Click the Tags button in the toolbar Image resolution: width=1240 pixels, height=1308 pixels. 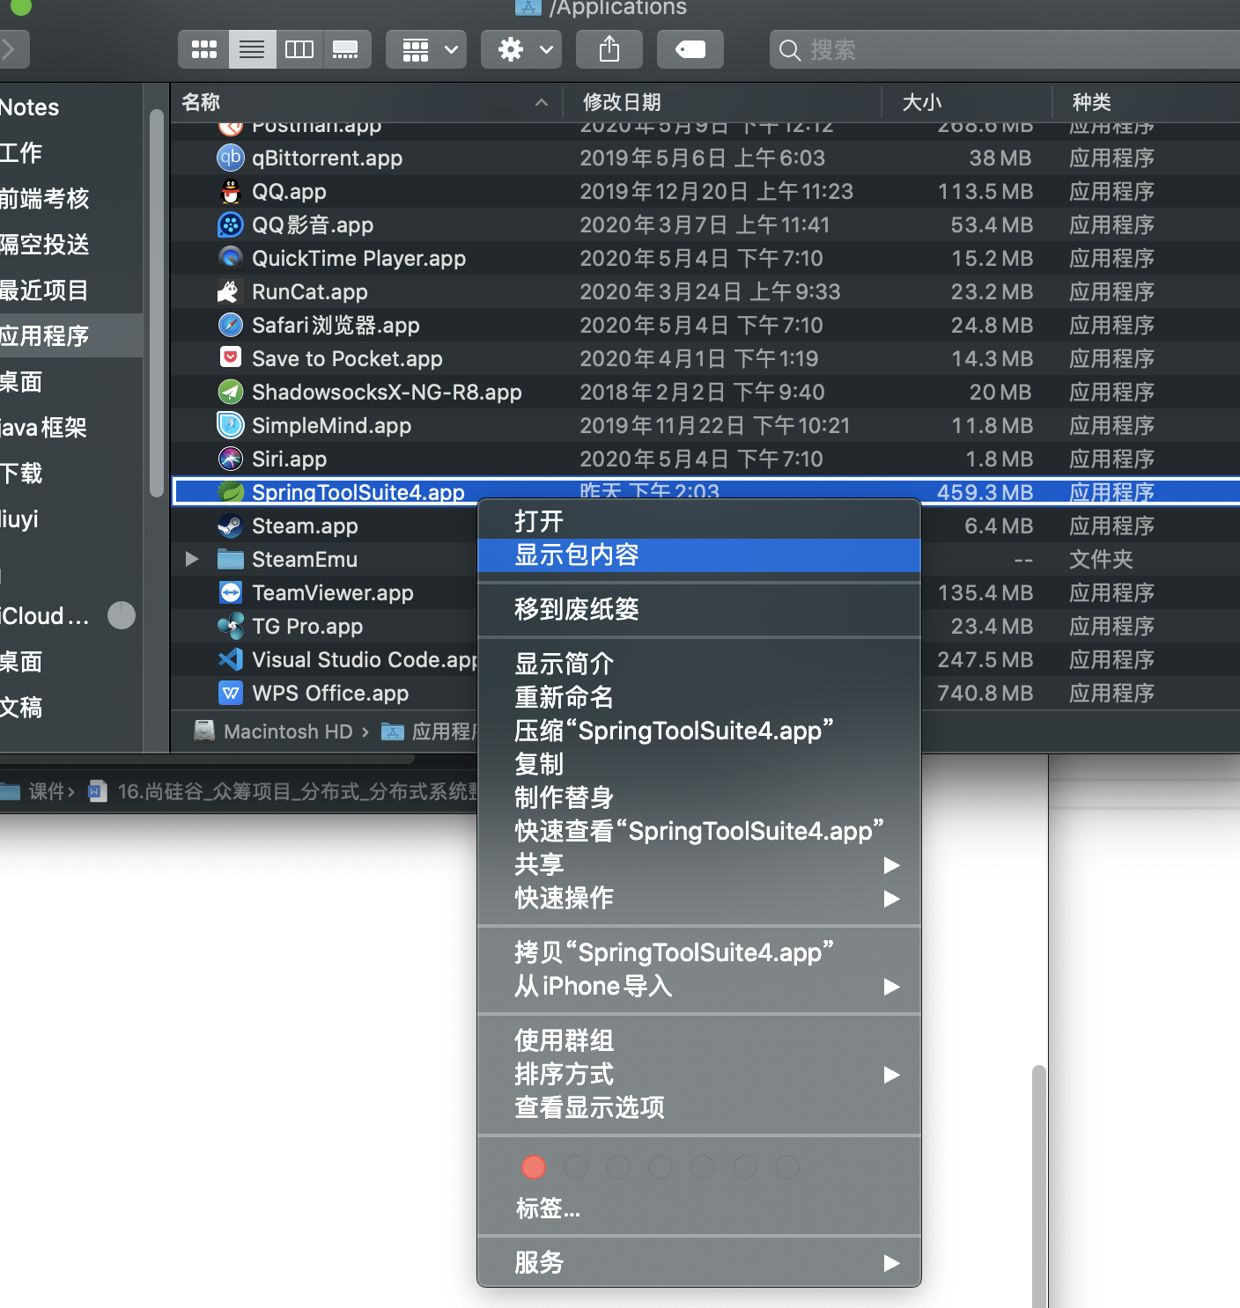pos(690,49)
